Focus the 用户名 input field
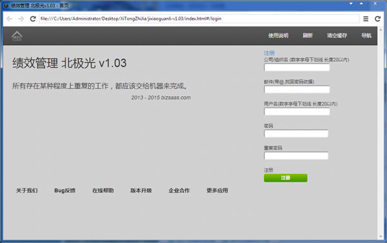The width and height of the screenshot is (387, 243). click(297, 112)
